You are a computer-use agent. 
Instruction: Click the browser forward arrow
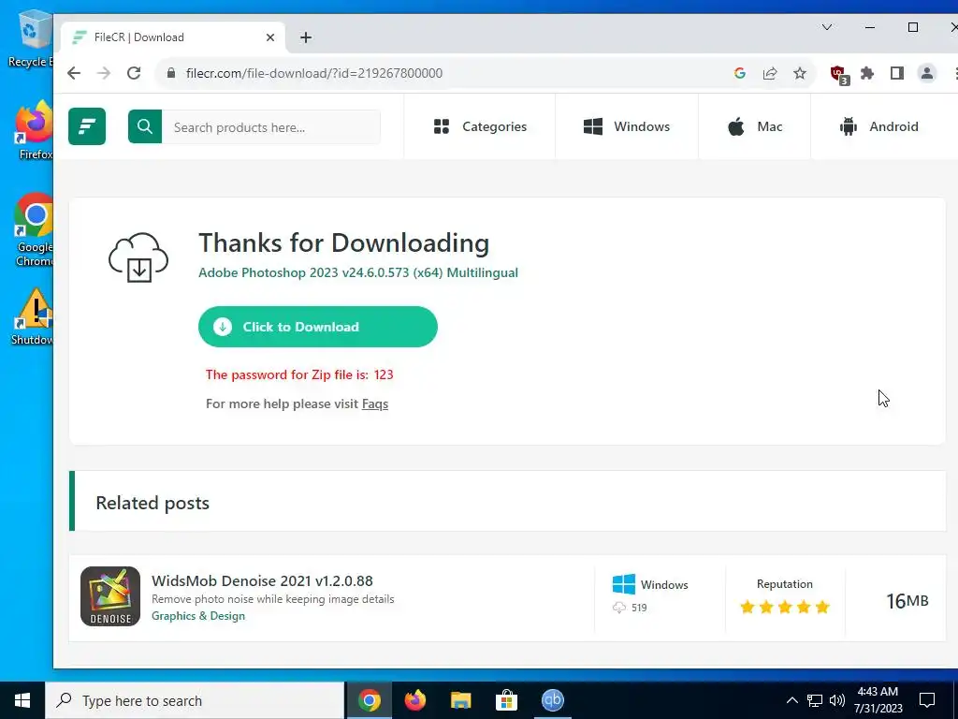tap(104, 73)
